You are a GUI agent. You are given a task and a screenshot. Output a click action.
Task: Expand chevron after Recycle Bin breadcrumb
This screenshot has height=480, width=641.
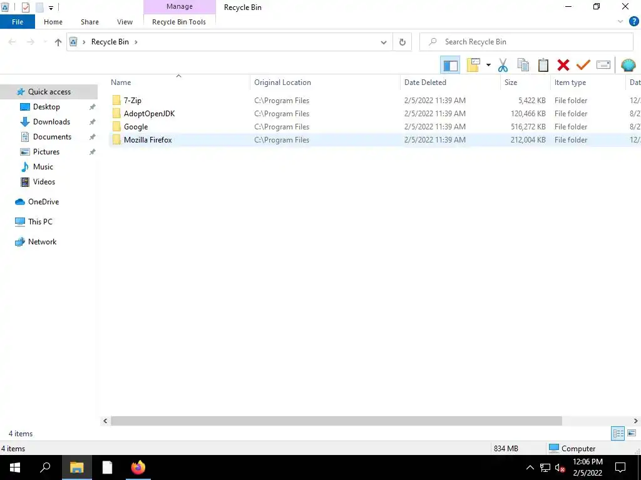pyautogui.click(x=136, y=42)
